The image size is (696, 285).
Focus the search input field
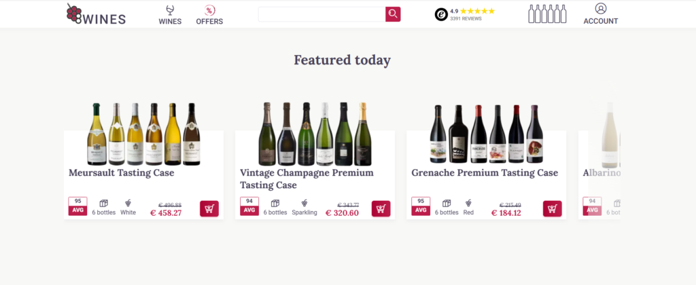pos(321,14)
